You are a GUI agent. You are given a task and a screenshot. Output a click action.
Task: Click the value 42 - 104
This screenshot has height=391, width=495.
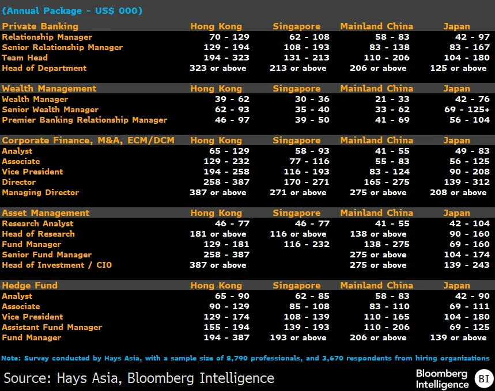click(x=470, y=223)
